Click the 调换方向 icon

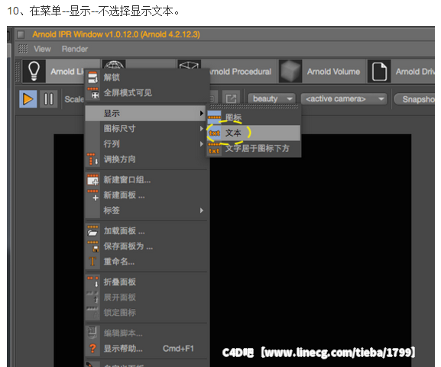coord(92,159)
